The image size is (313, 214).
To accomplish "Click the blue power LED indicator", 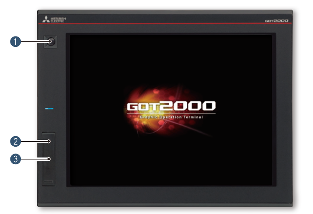I will tap(49, 109).
